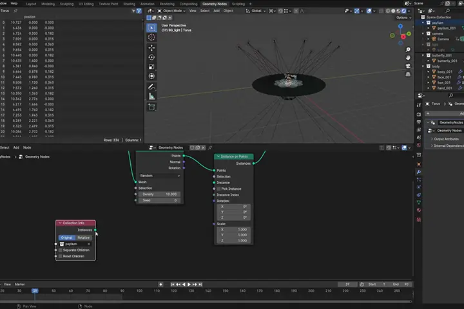Play the animation forward

pyautogui.click(x=189, y=285)
